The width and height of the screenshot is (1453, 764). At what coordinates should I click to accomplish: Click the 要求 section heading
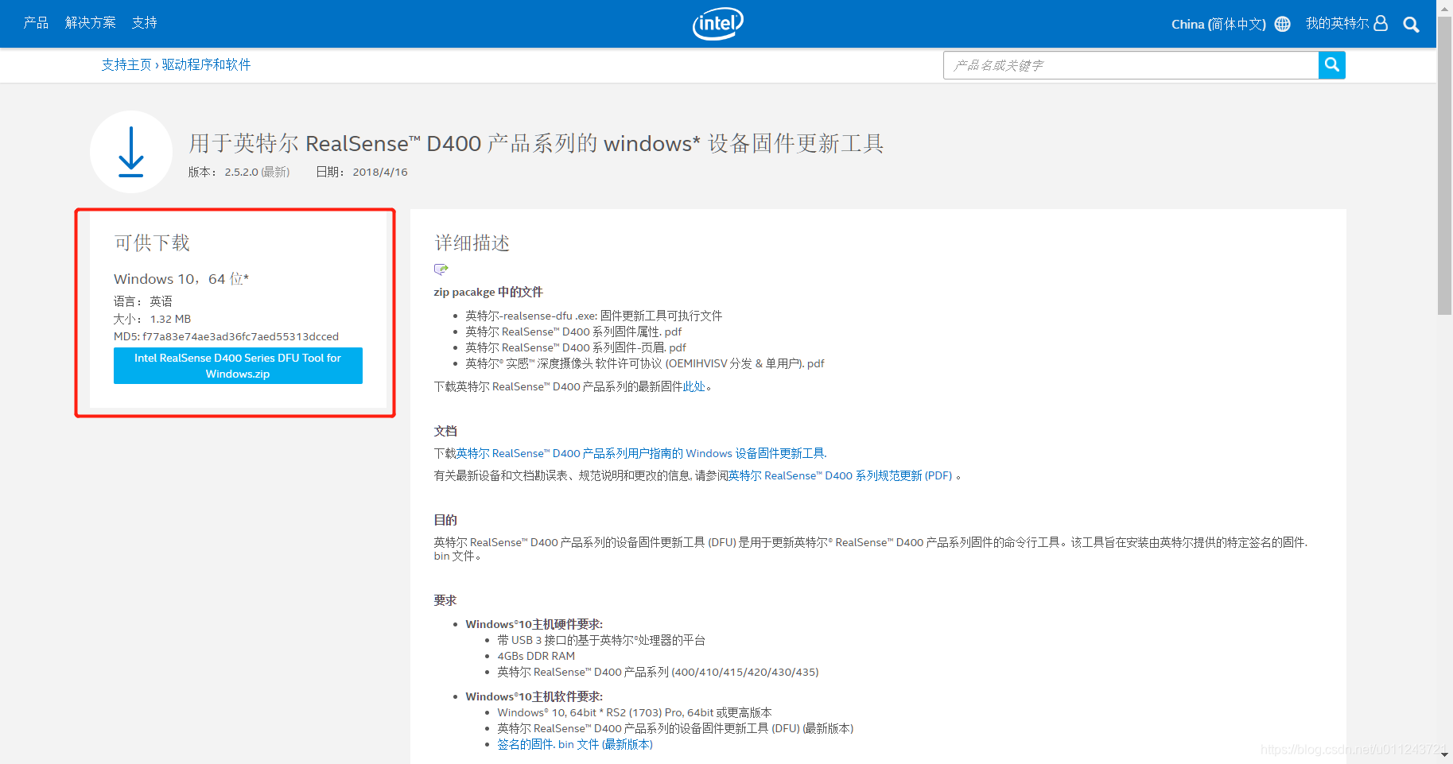[445, 600]
